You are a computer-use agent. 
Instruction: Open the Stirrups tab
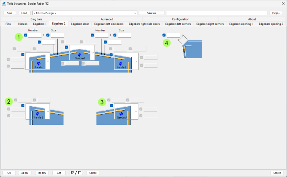pyautogui.click(x=22, y=24)
